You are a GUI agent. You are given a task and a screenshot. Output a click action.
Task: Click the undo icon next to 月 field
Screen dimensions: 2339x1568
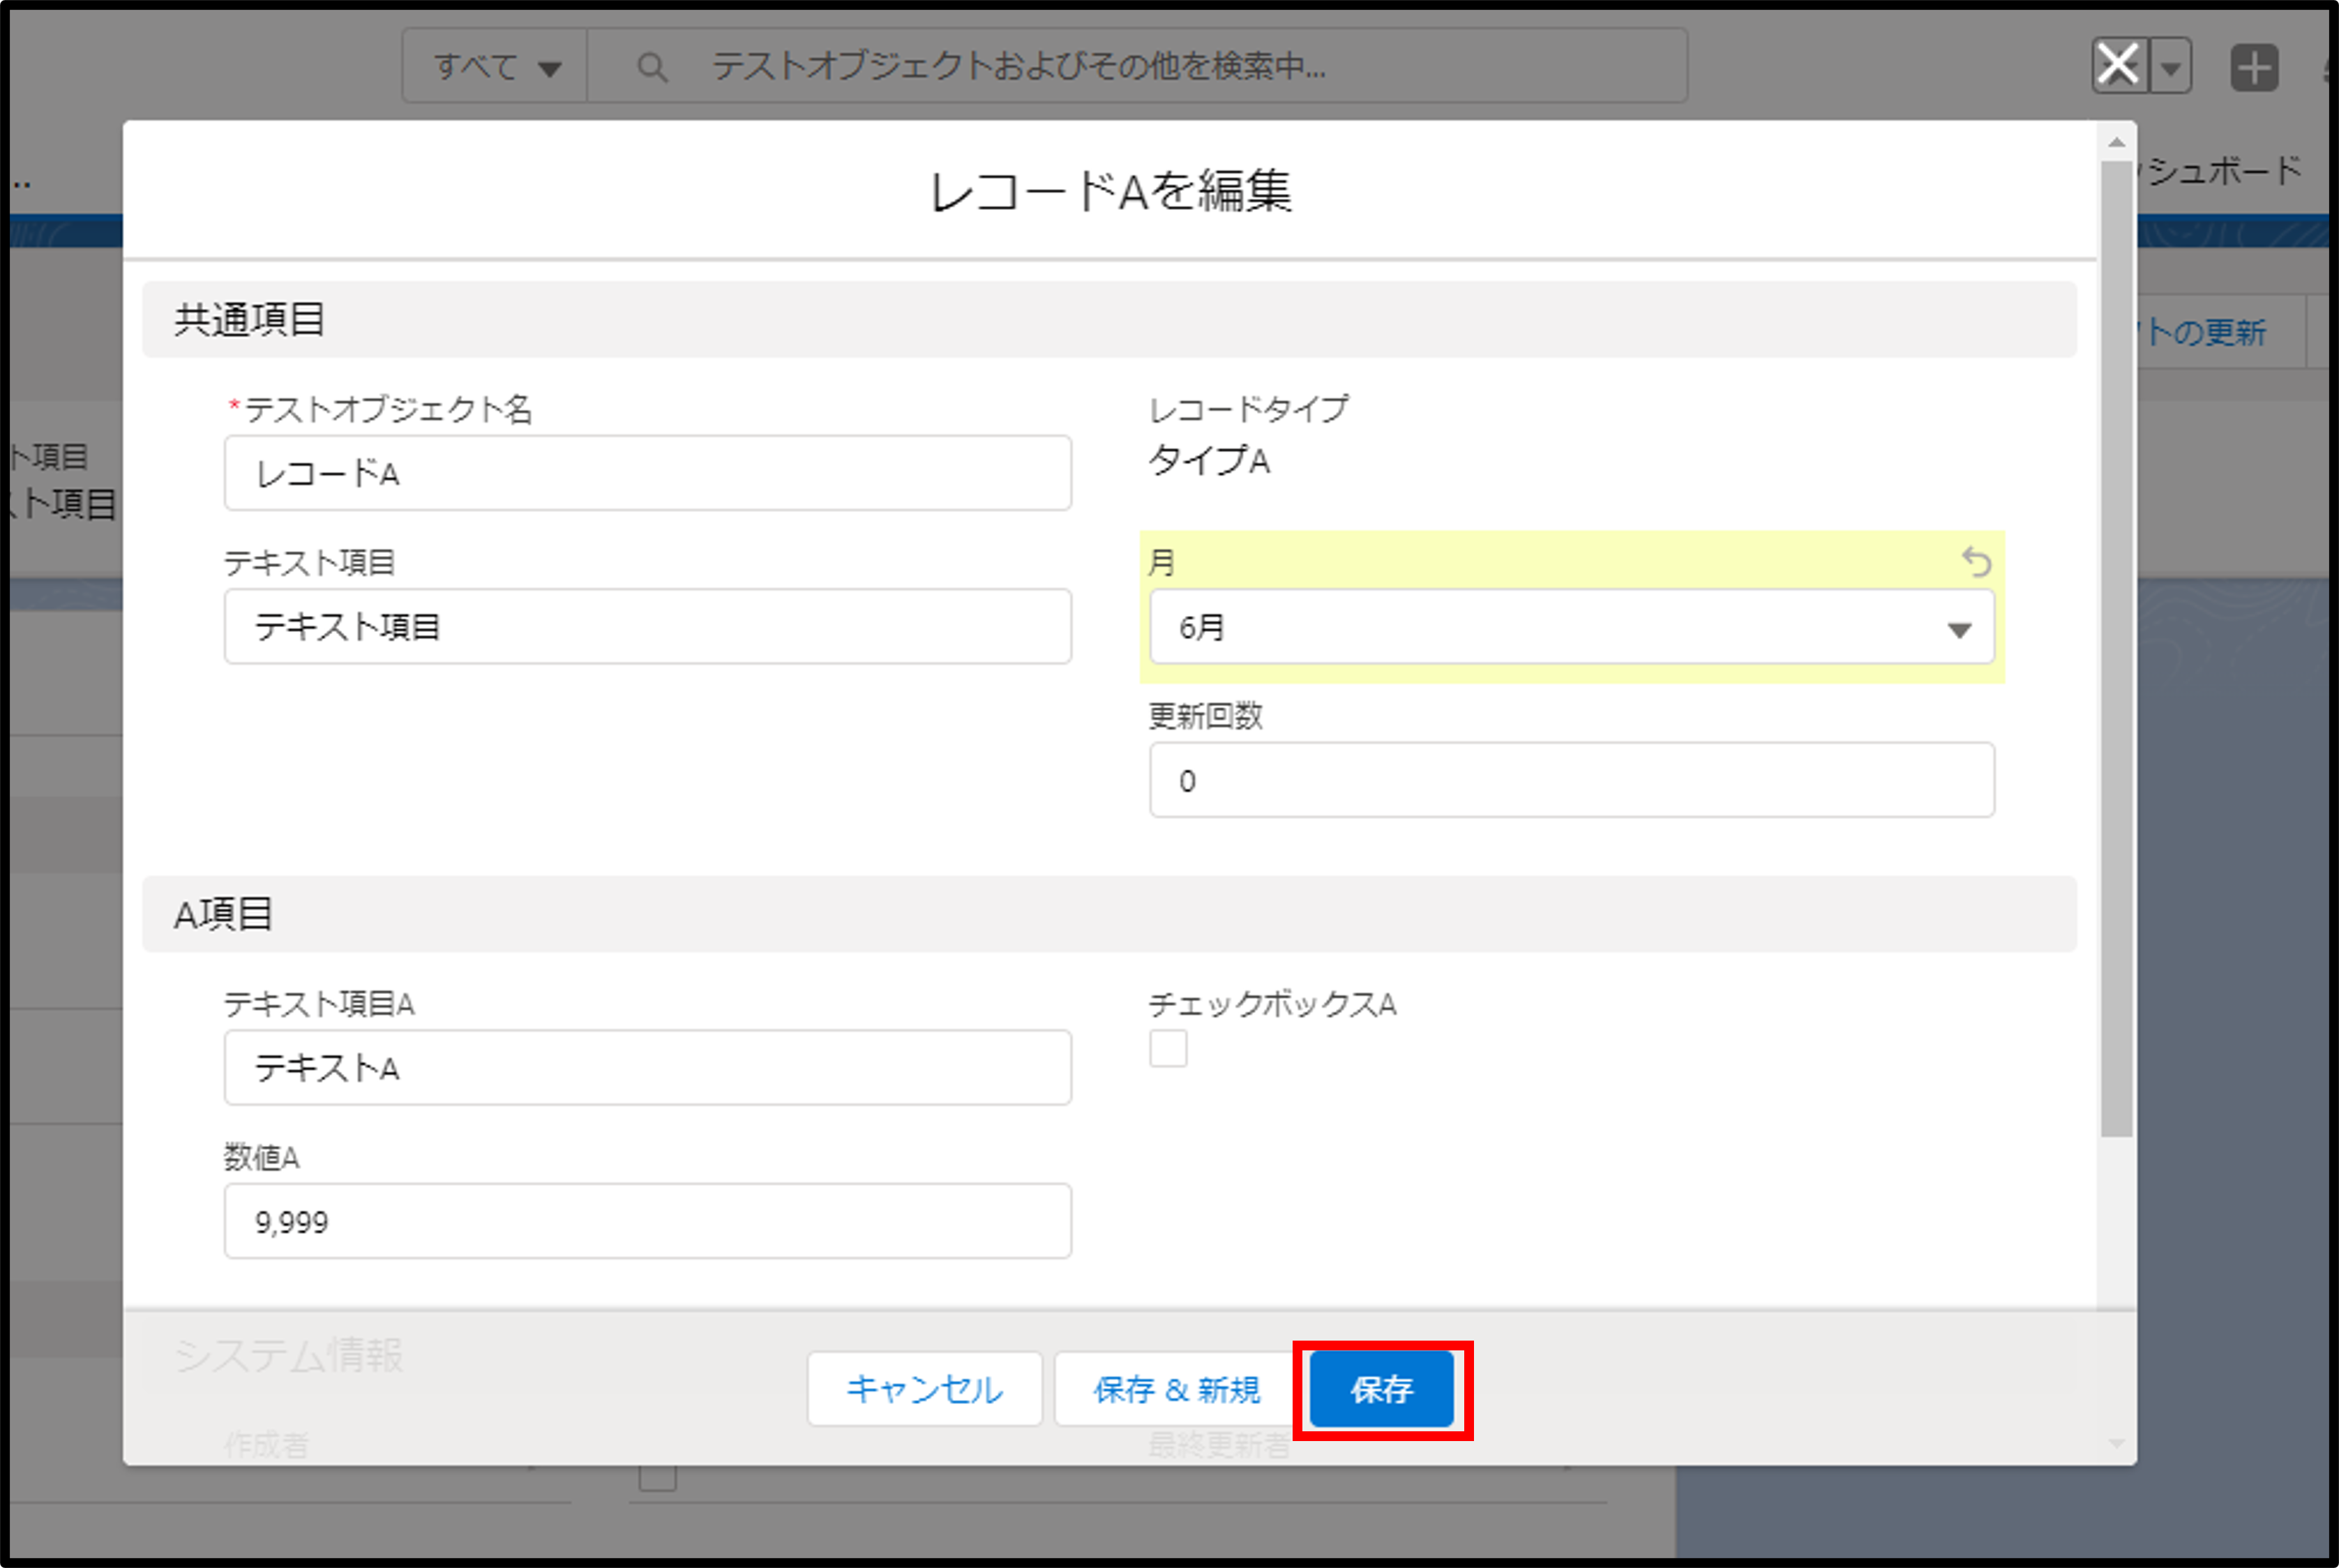coord(1976,562)
